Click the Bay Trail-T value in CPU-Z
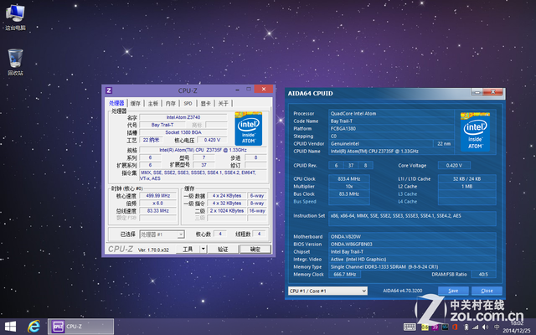Viewport: 536px width, 335px height. point(162,125)
